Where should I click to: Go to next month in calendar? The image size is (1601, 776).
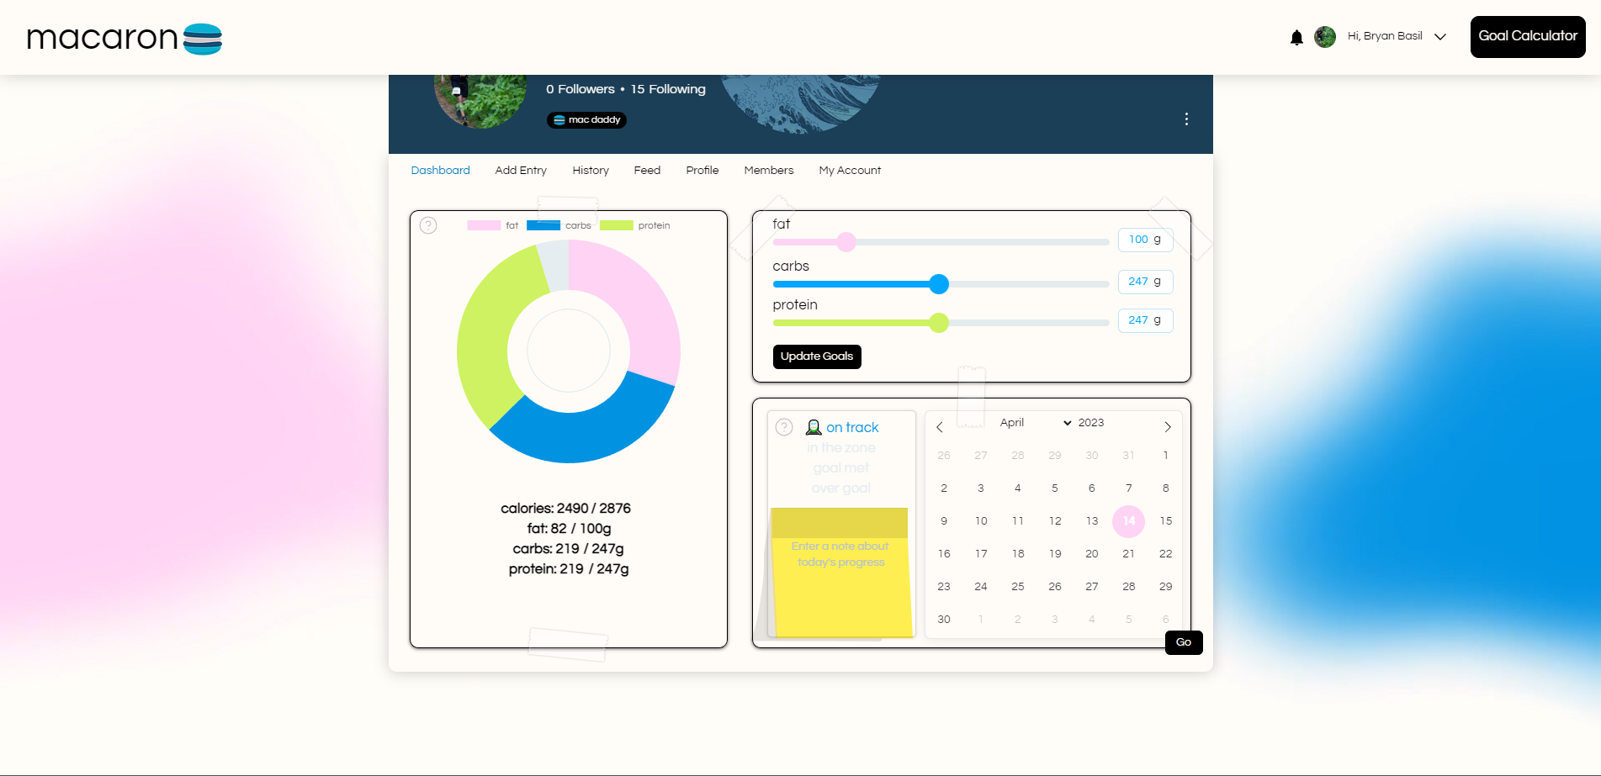pos(1168,427)
